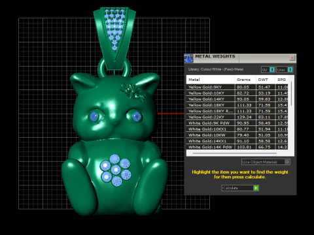The height and width of the screenshot is (235, 314).
Task: Click the 79.40 grams value
Action: 243,135
